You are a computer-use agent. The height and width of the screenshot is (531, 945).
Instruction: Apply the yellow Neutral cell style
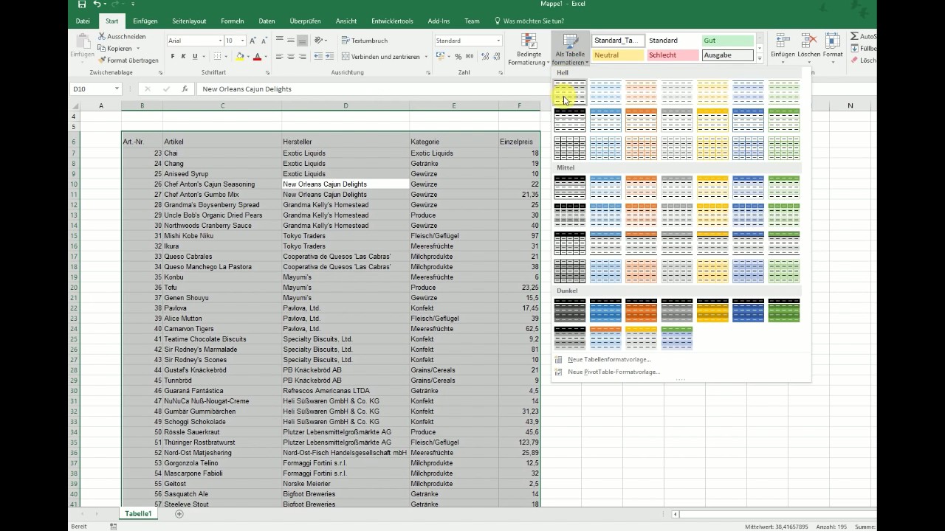pos(618,55)
